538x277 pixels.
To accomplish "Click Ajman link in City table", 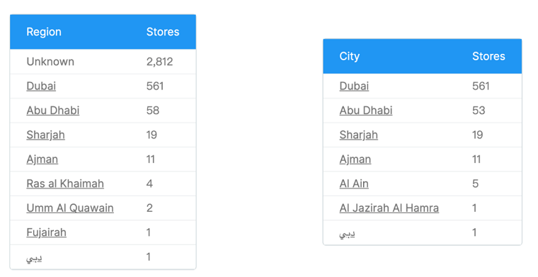I will tap(355, 159).
